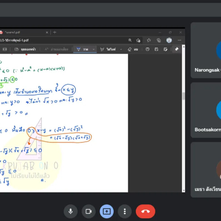Turn off the camera in the call bar
This screenshot has width=221, height=221.
[88, 211]
